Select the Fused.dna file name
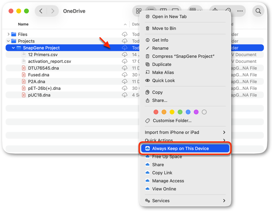 point(38,75)
